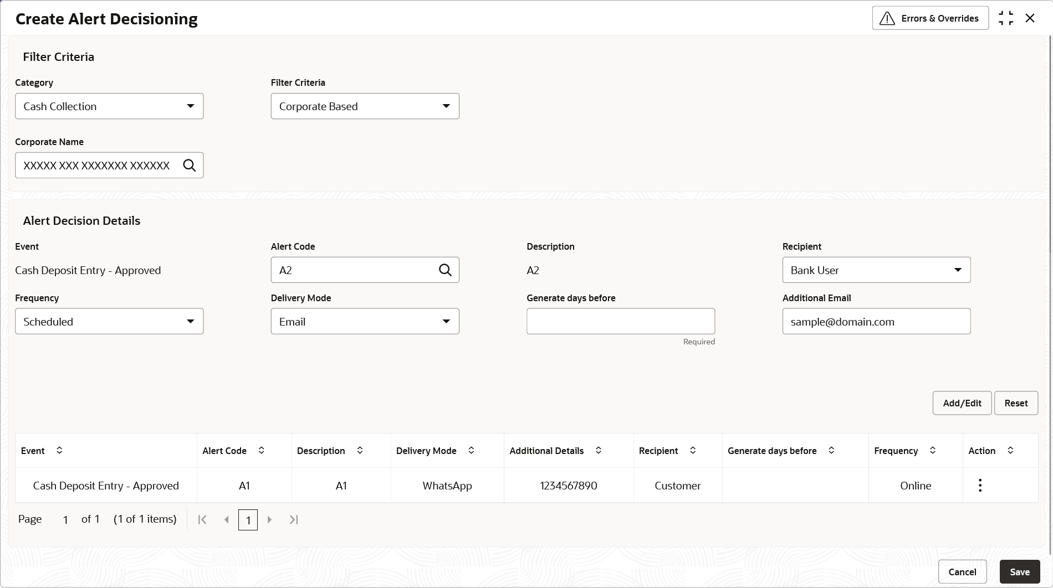1053x588 pixels.
Task: Click the Cancel button
Action: click(x=962, y=572)
